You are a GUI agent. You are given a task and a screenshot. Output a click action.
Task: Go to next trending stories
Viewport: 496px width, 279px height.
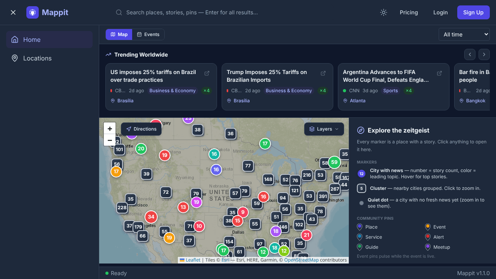point(484,55)
